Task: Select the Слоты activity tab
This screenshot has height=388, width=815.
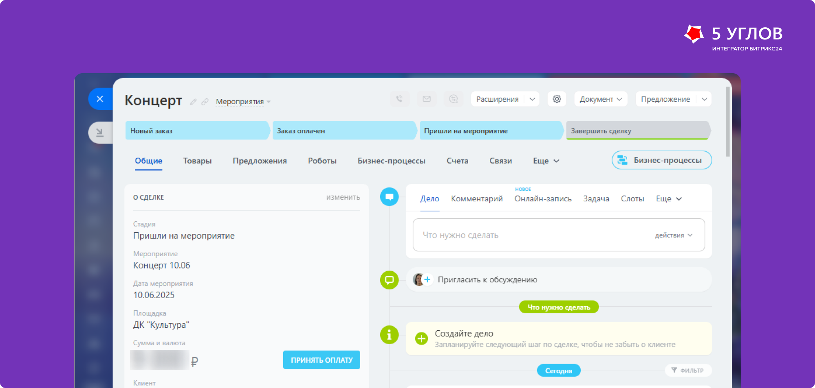Action: [632, 199]
